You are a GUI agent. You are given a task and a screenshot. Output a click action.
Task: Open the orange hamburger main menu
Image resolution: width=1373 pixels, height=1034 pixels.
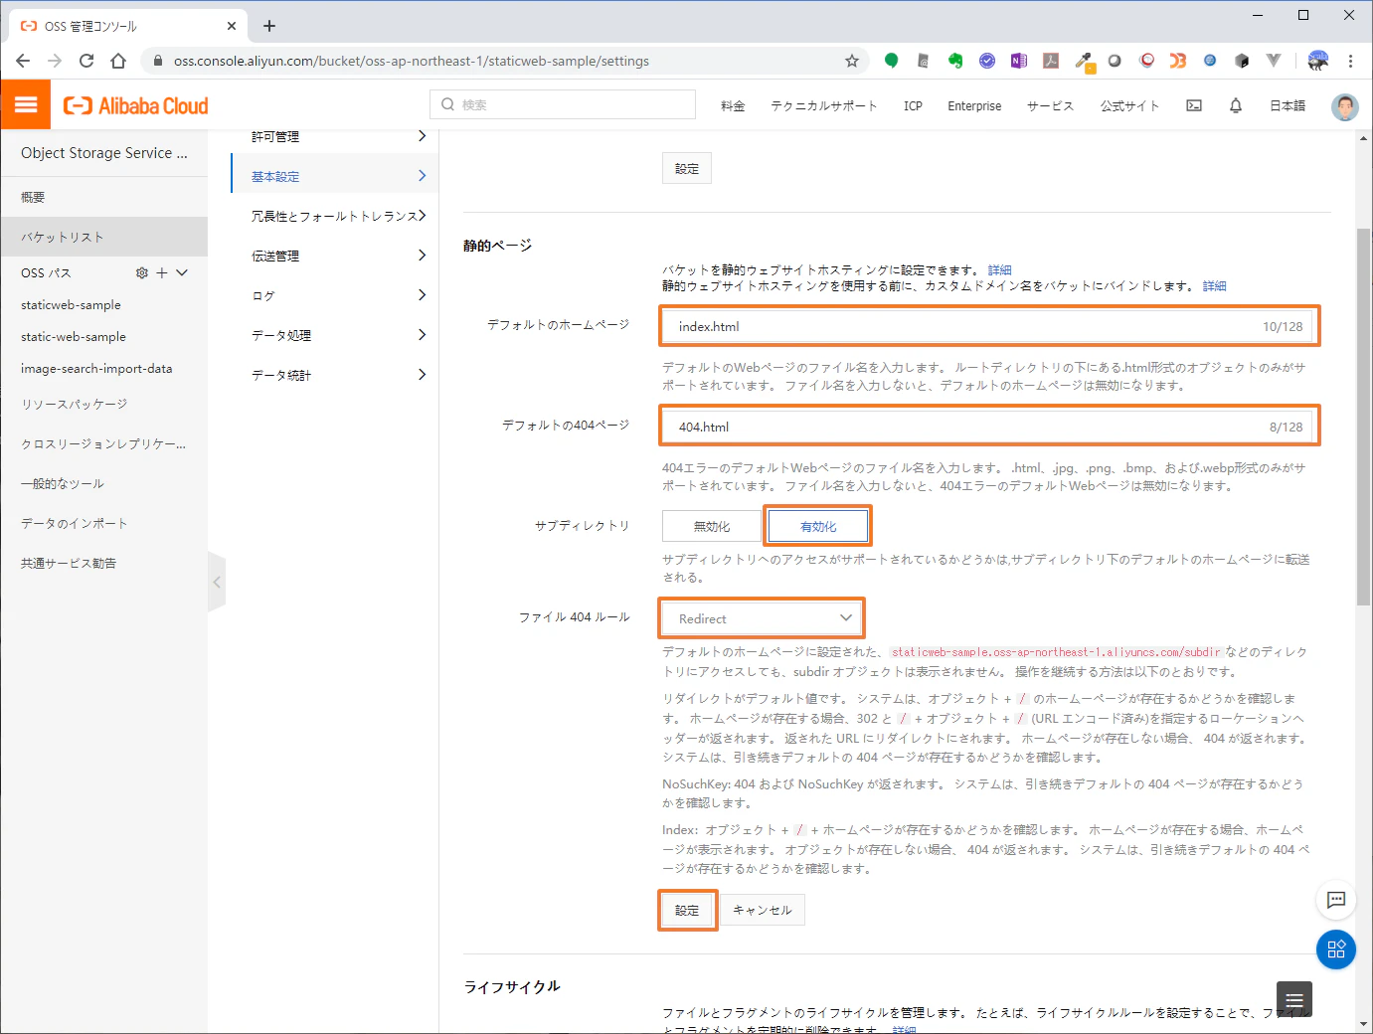(26, 104)
